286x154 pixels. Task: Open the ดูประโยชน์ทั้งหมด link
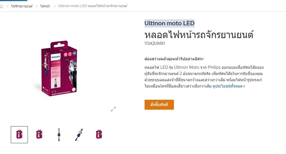point(229,86)
